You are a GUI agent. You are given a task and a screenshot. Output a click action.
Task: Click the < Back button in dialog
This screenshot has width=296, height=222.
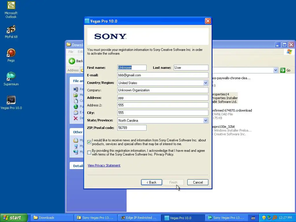tap(151, 182)
